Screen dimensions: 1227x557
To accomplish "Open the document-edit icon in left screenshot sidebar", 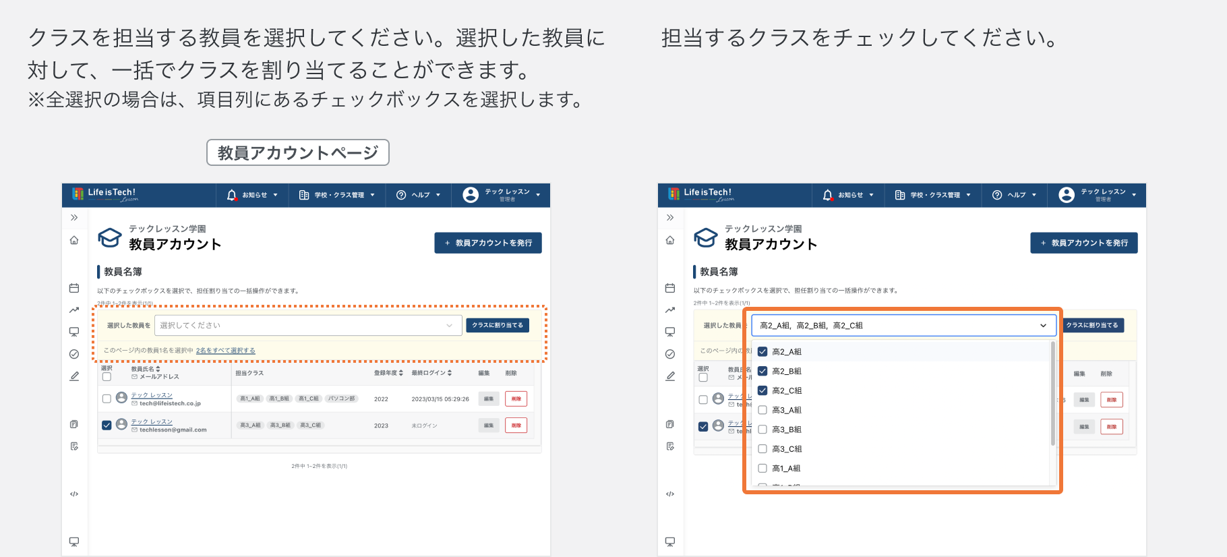I will [x=74, y=446].
